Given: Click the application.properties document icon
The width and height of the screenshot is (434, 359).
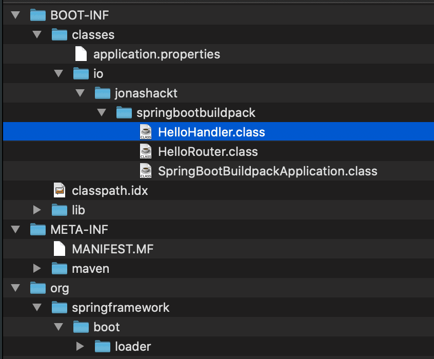Looking at the screenshot, I should [x=81, y=54].
